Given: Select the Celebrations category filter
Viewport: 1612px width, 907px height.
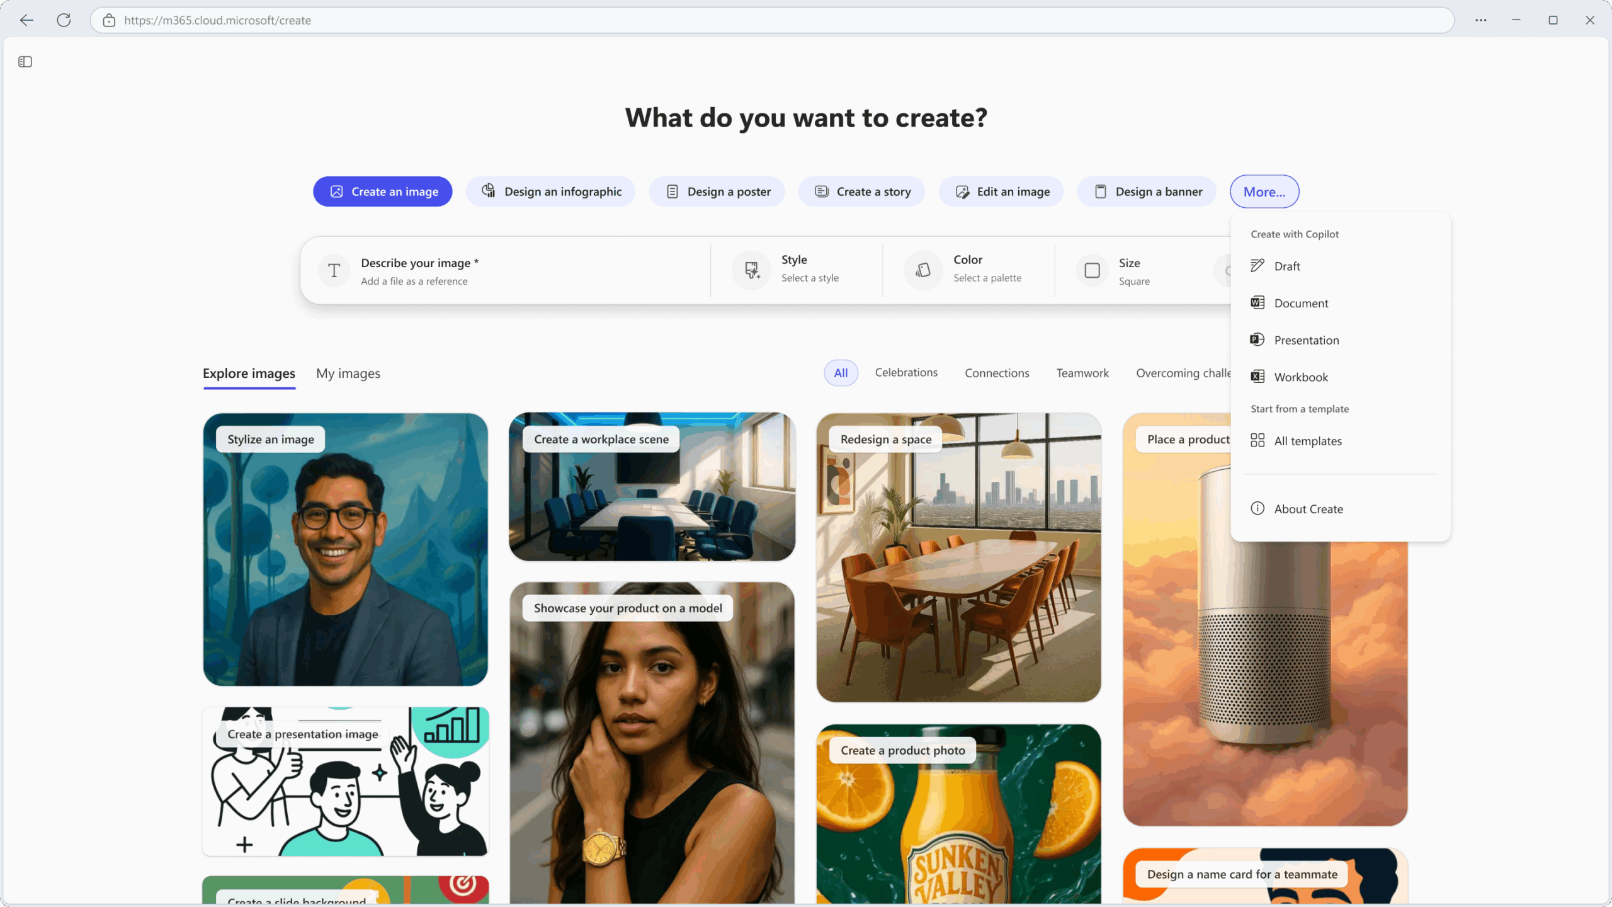Looking at the screenshot, I should pyautogui.click(x=905, y=373).
